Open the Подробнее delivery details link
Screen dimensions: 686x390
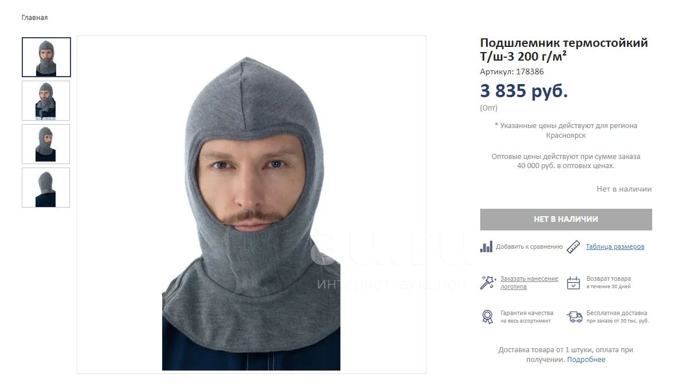[586, 360]
